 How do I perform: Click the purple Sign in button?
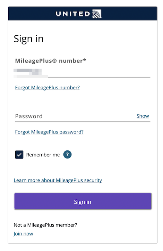coord(83,201)
